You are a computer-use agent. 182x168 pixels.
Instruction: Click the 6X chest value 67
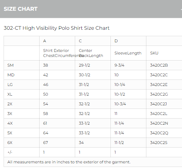point(46,143)
